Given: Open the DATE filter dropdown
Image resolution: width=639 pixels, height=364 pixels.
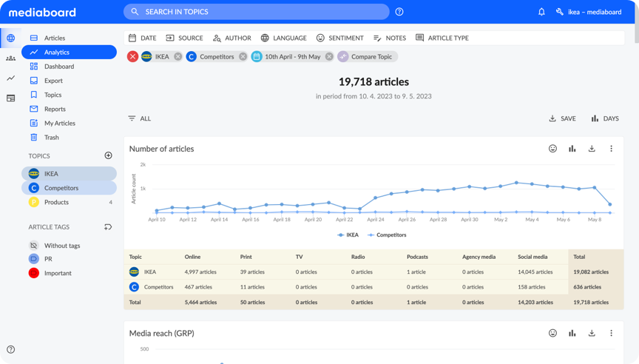Looking at the screenshot, I should click(x=142, y=38).
